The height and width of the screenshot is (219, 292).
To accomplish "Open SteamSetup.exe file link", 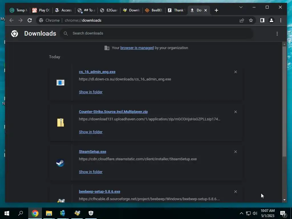I will tap(93, 152).
